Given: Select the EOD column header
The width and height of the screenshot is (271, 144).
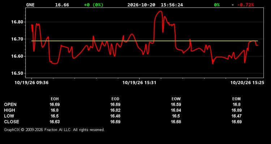Looking at the screenshot, I should point(115,99).
